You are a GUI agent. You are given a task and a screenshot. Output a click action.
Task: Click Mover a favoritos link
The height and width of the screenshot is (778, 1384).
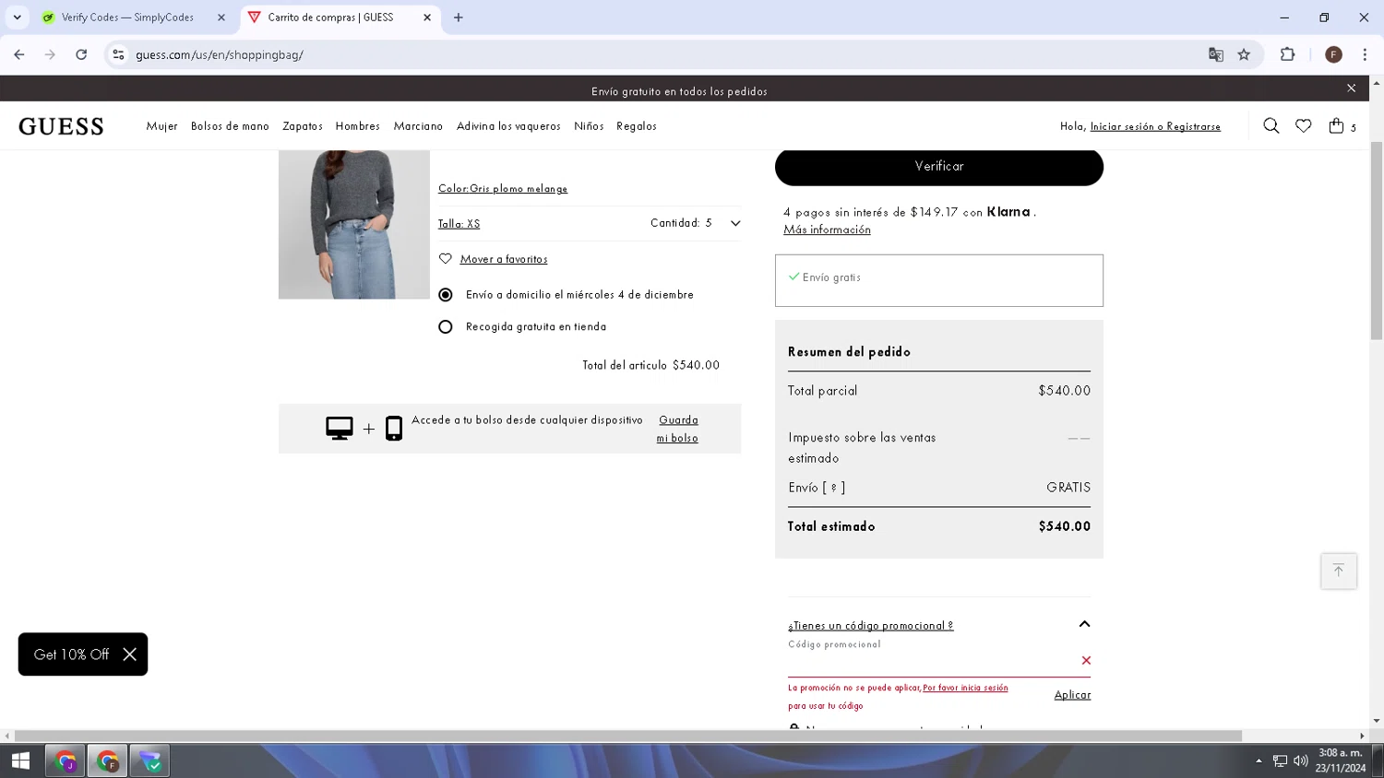point(504,259)
